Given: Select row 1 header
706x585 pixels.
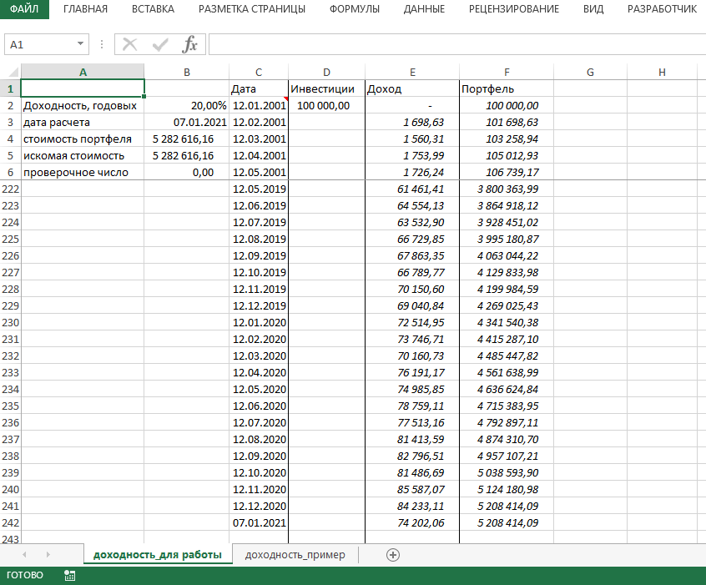Looking at the screenshot, I should click(x=10, y=88).
